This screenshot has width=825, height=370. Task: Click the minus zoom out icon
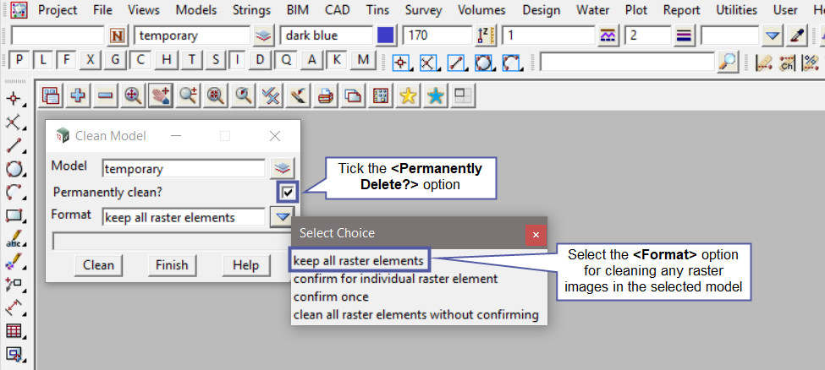click(x=105, y=96)
